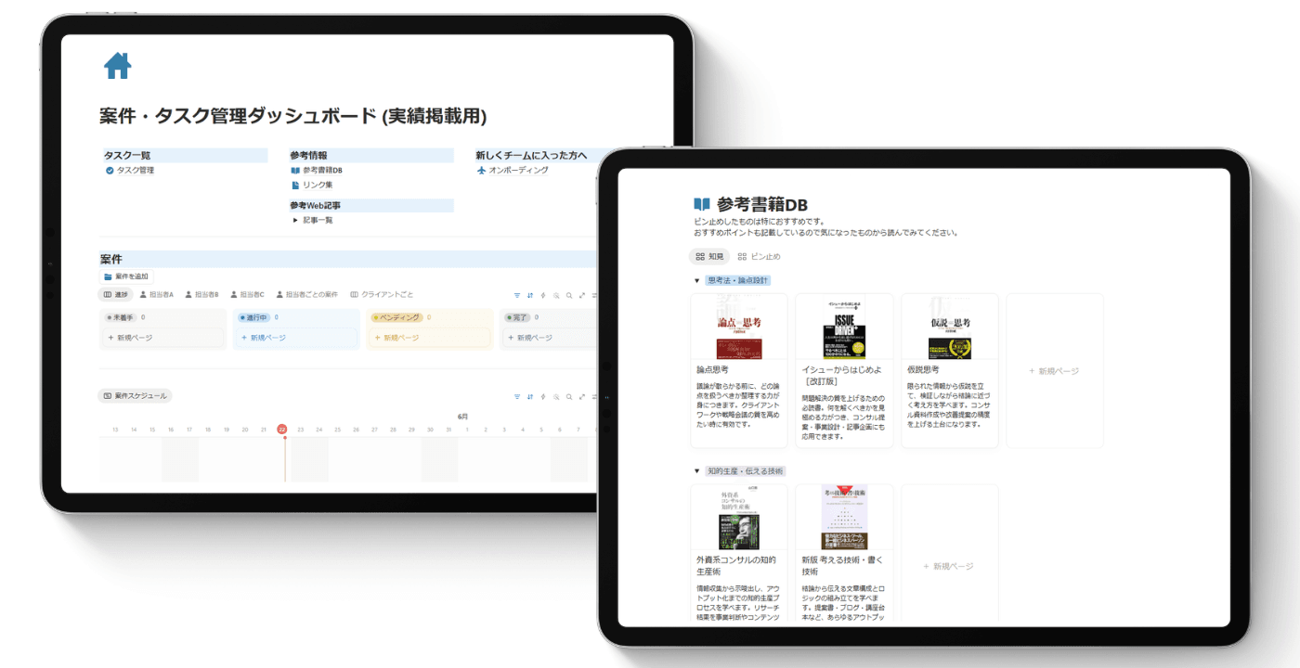This screenshot has width=1300, height=668.
Task: Select the ピン止め gallery tab
Action: point(760,257)
